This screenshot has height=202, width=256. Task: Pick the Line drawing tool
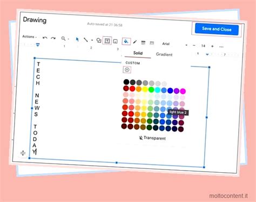pyautogui.click(x=86, y=40)
